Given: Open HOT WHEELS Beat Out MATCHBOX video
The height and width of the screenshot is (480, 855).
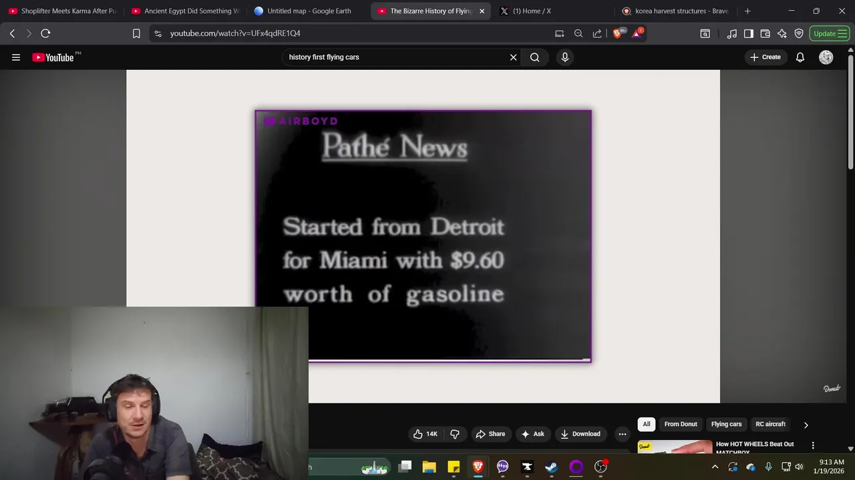Looking at the screenshot, I should (755, 447).
